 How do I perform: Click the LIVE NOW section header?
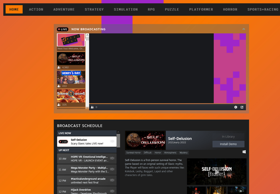87,133
